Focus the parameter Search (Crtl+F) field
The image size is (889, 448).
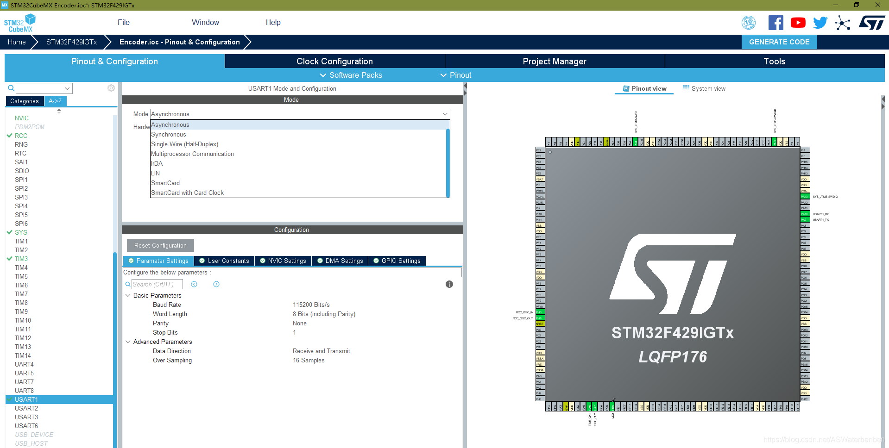(x=157, y=284)
